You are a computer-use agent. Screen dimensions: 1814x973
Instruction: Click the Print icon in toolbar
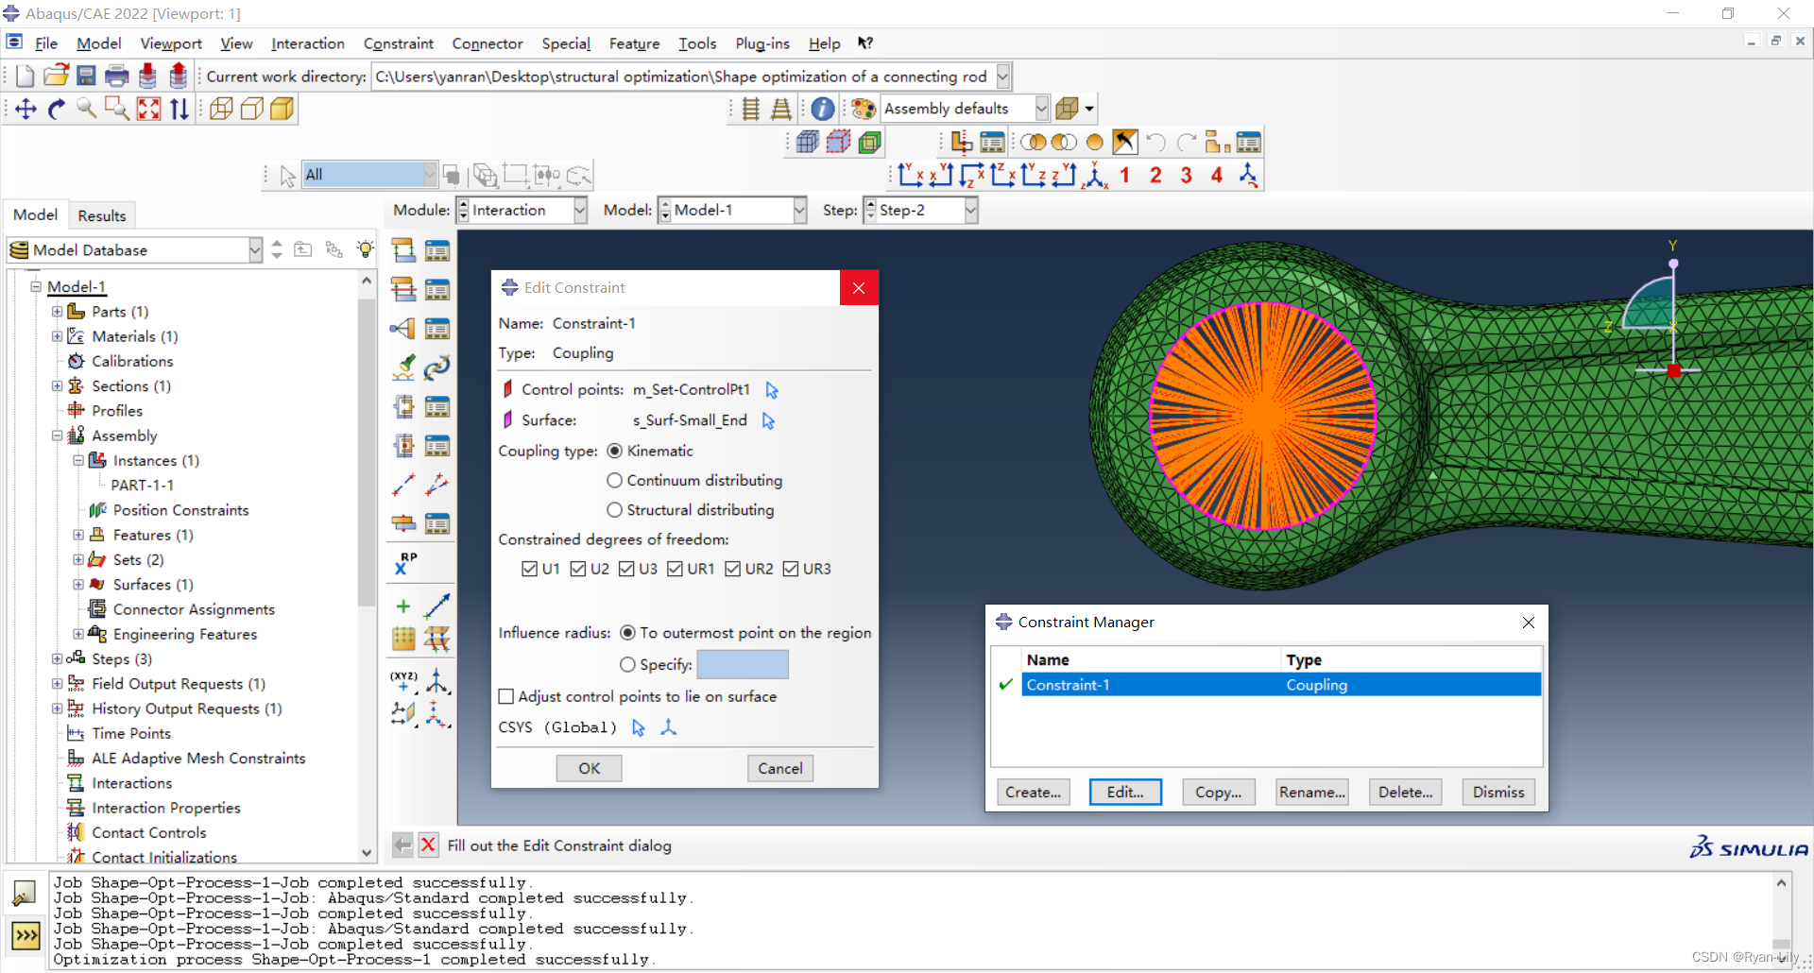click(117, 77)
